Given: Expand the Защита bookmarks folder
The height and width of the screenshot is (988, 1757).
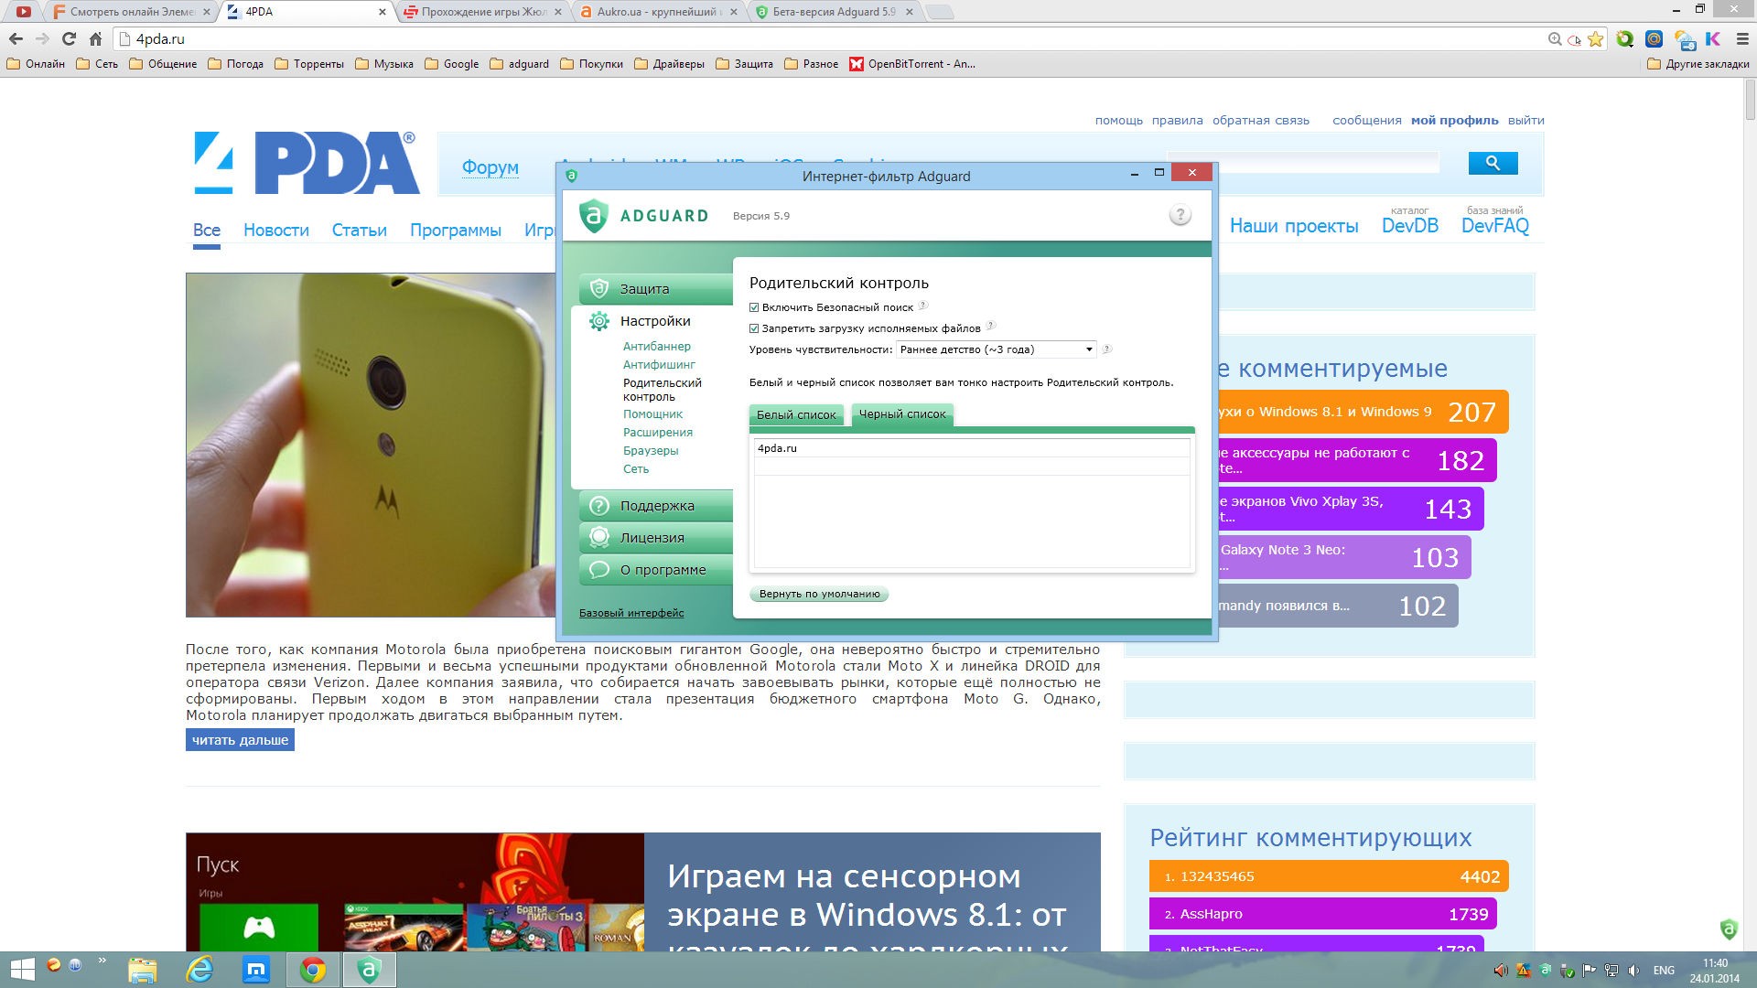Looking at the screenshot, I should pyautogui.click(x=745, y=64).
